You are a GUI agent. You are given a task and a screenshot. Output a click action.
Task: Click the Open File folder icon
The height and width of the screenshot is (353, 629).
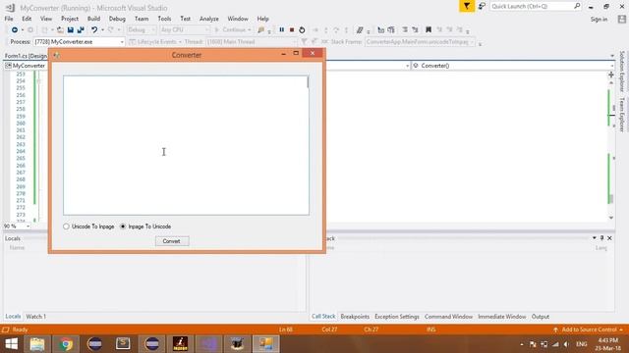pos(60,30)
